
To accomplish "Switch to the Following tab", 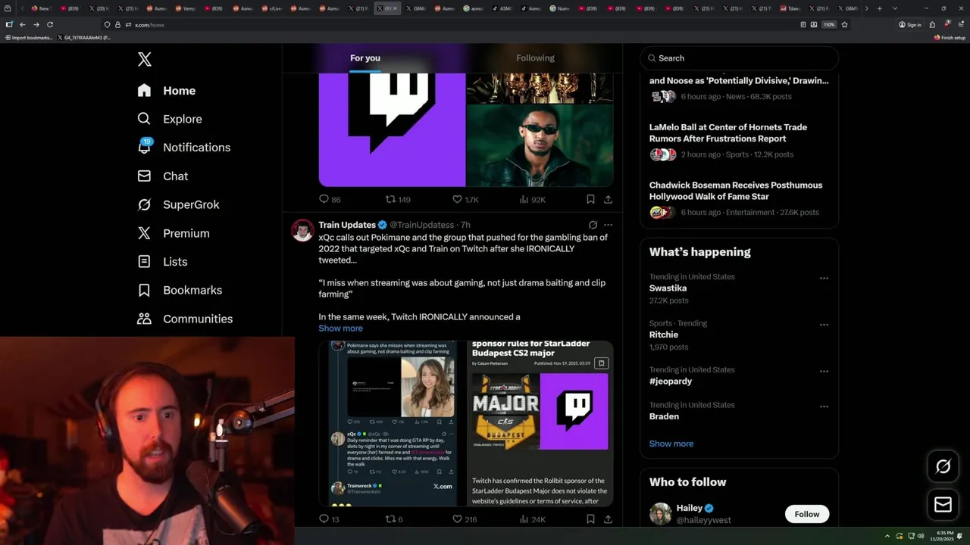I will click(536, 58).
